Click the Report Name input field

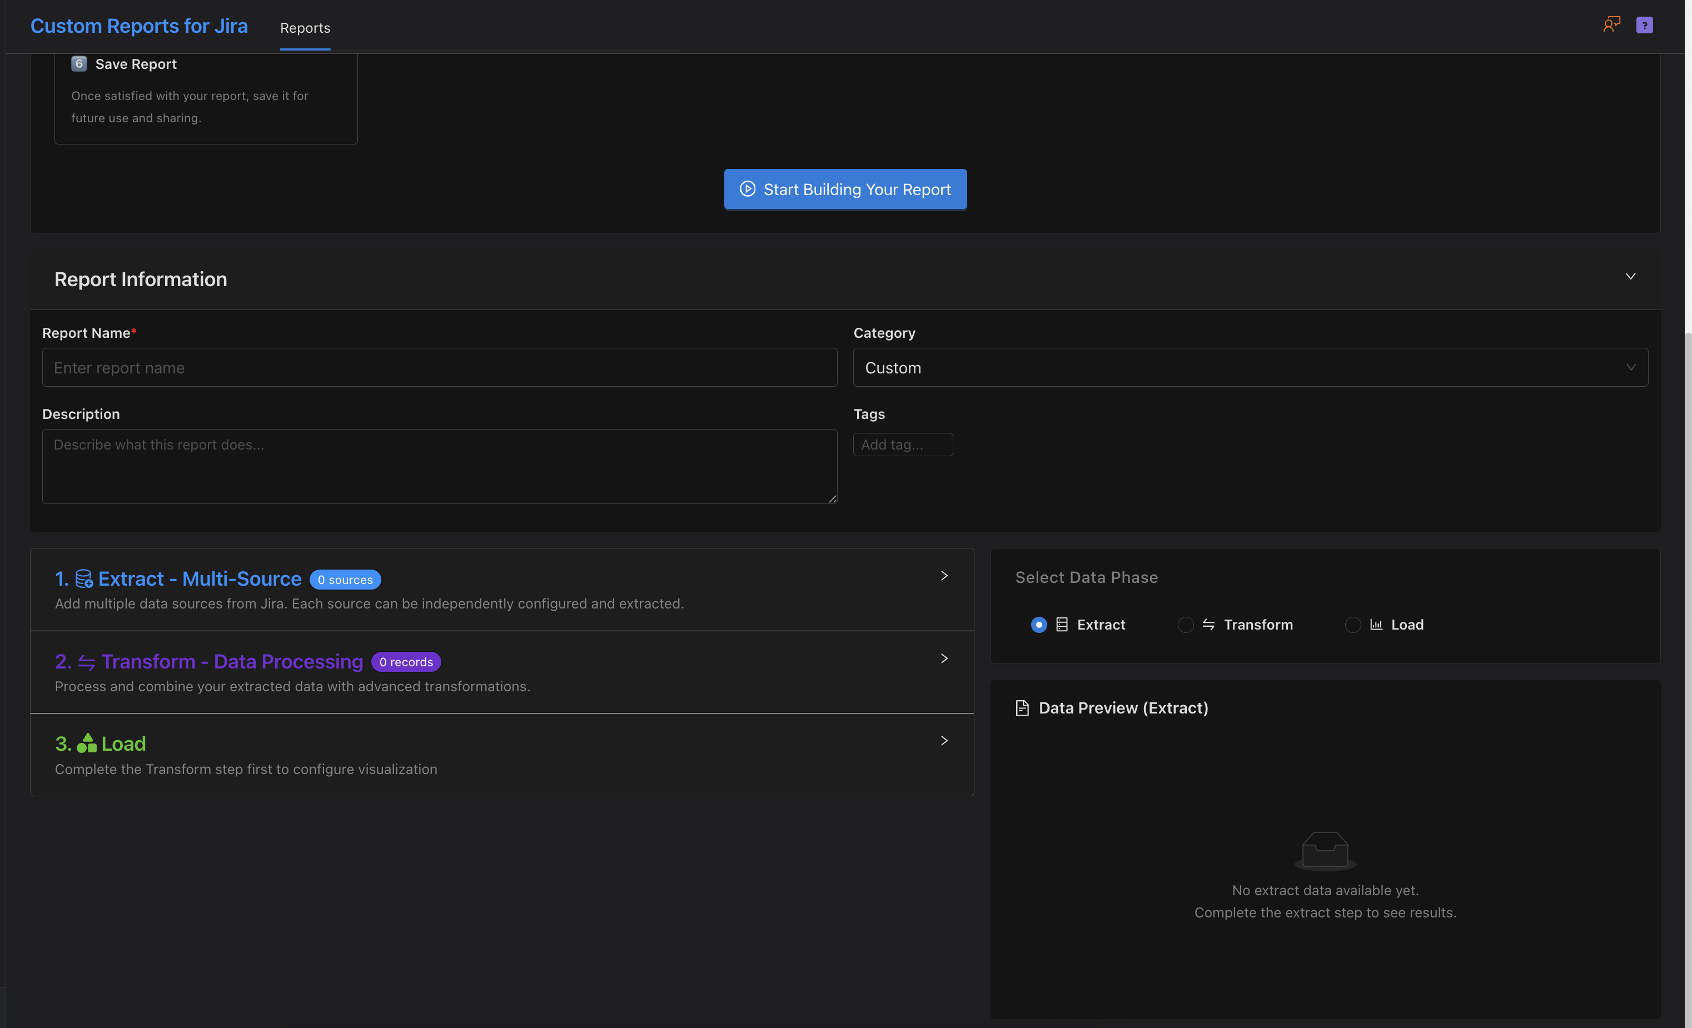pos(440,368)
